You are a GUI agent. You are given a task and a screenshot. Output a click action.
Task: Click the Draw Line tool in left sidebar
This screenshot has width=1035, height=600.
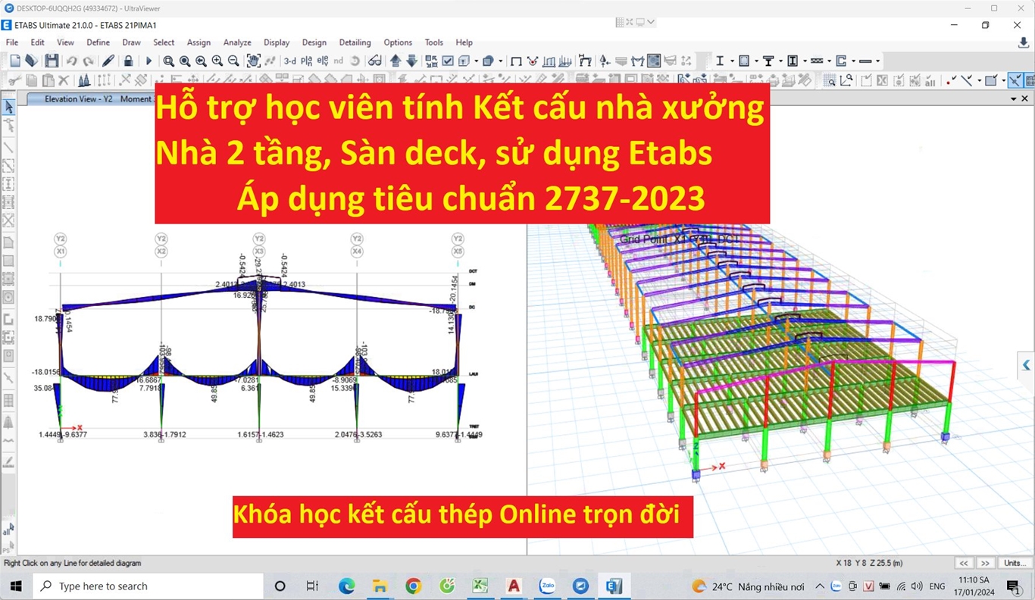pyautogui.click(x=8, y=147)
